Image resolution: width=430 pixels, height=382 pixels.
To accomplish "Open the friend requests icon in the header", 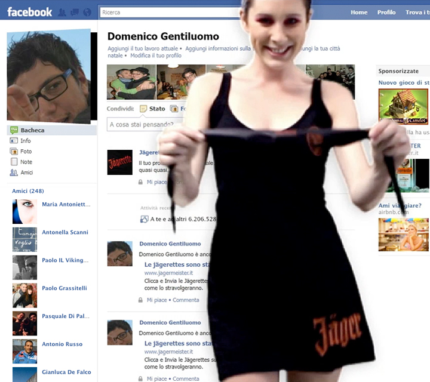I will 62,13.
